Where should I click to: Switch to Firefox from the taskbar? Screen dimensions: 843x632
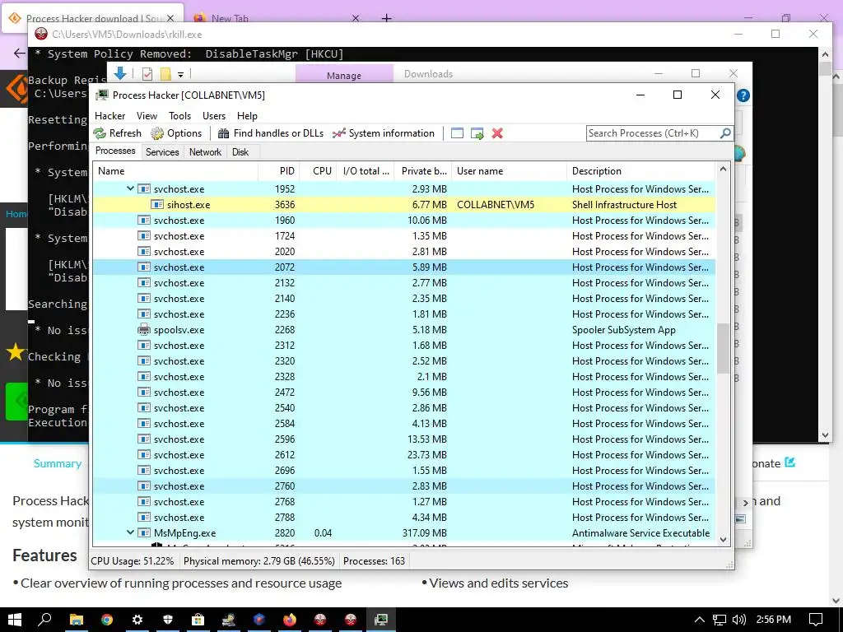(x=290, y=620)
